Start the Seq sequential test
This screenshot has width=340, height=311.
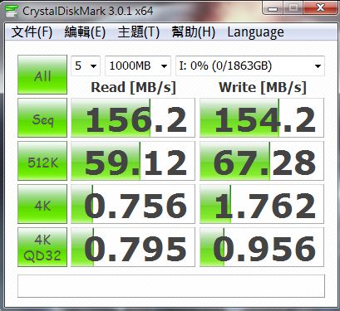click(x=42, y=118)
